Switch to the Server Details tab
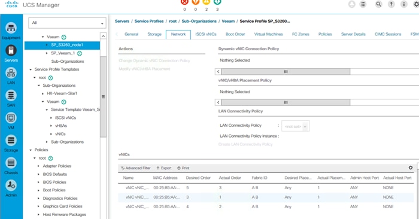 (353, 34)
